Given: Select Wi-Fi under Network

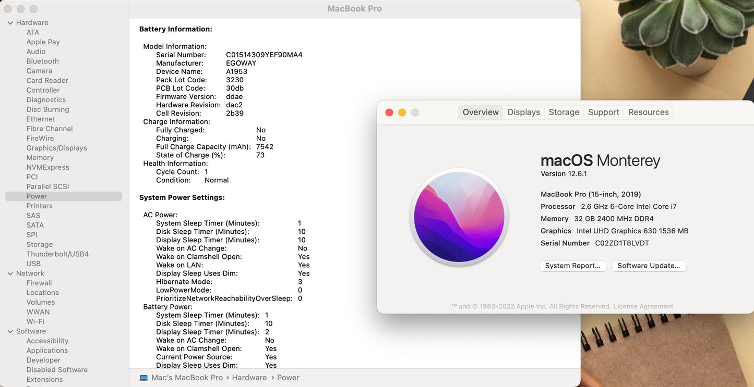Looking at the screenshot, I should click(35, 321).
